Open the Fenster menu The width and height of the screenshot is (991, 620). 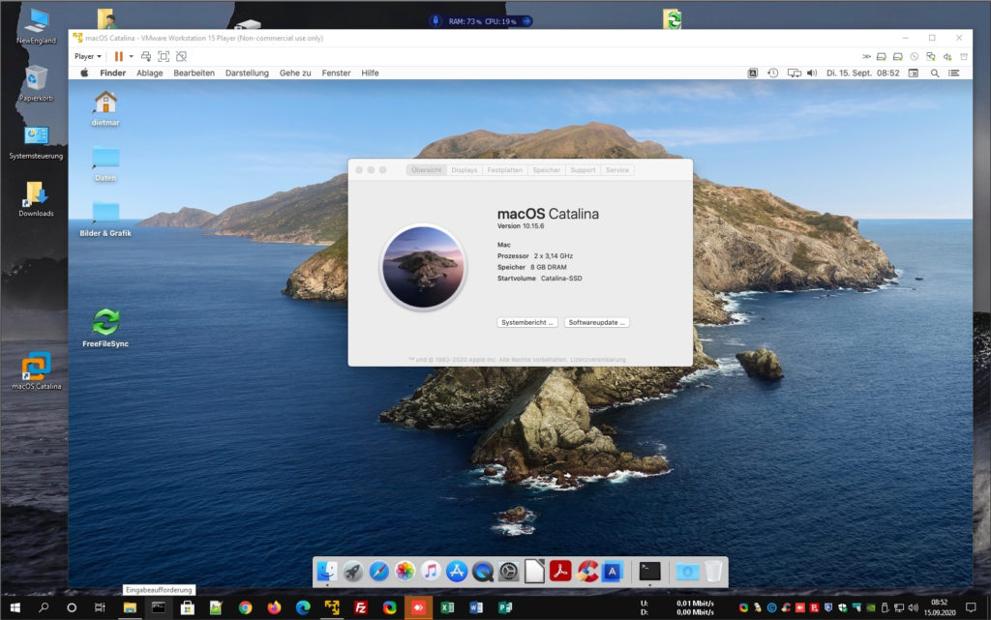(336, 74)
